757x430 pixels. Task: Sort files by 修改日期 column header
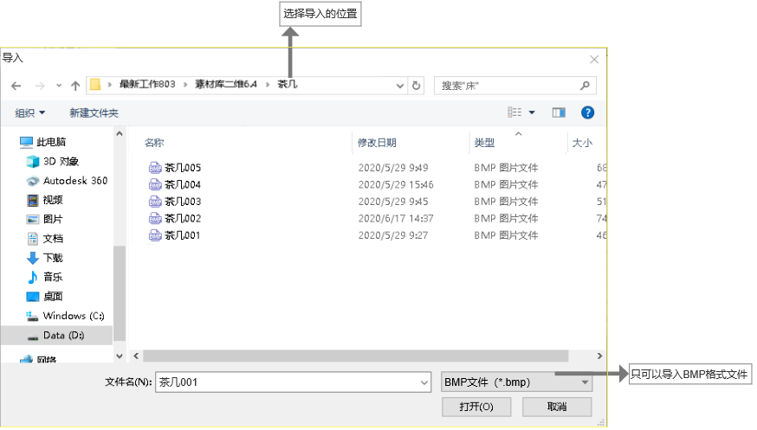coord(377,143)
